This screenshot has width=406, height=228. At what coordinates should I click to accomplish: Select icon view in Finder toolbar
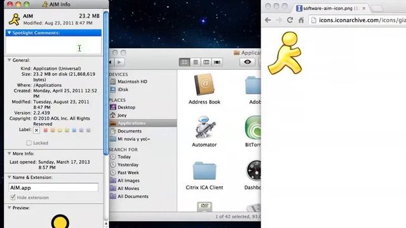(x=185, y=62)
